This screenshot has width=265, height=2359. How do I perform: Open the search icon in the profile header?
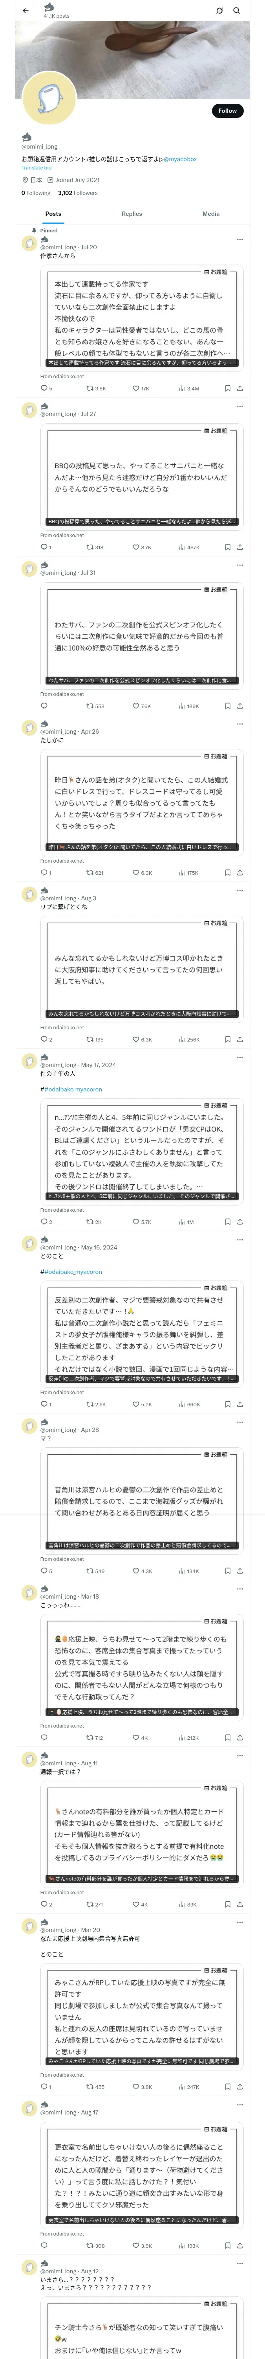click(237, 11)
